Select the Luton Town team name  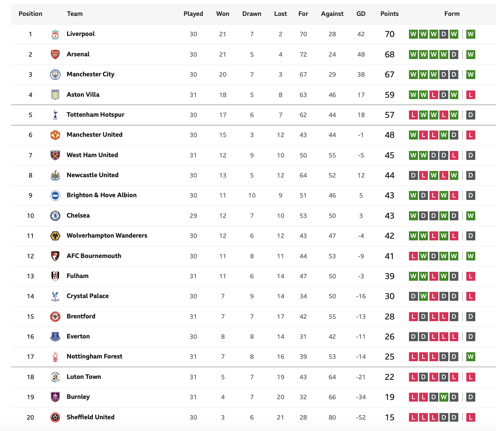[x=84, y=377]
